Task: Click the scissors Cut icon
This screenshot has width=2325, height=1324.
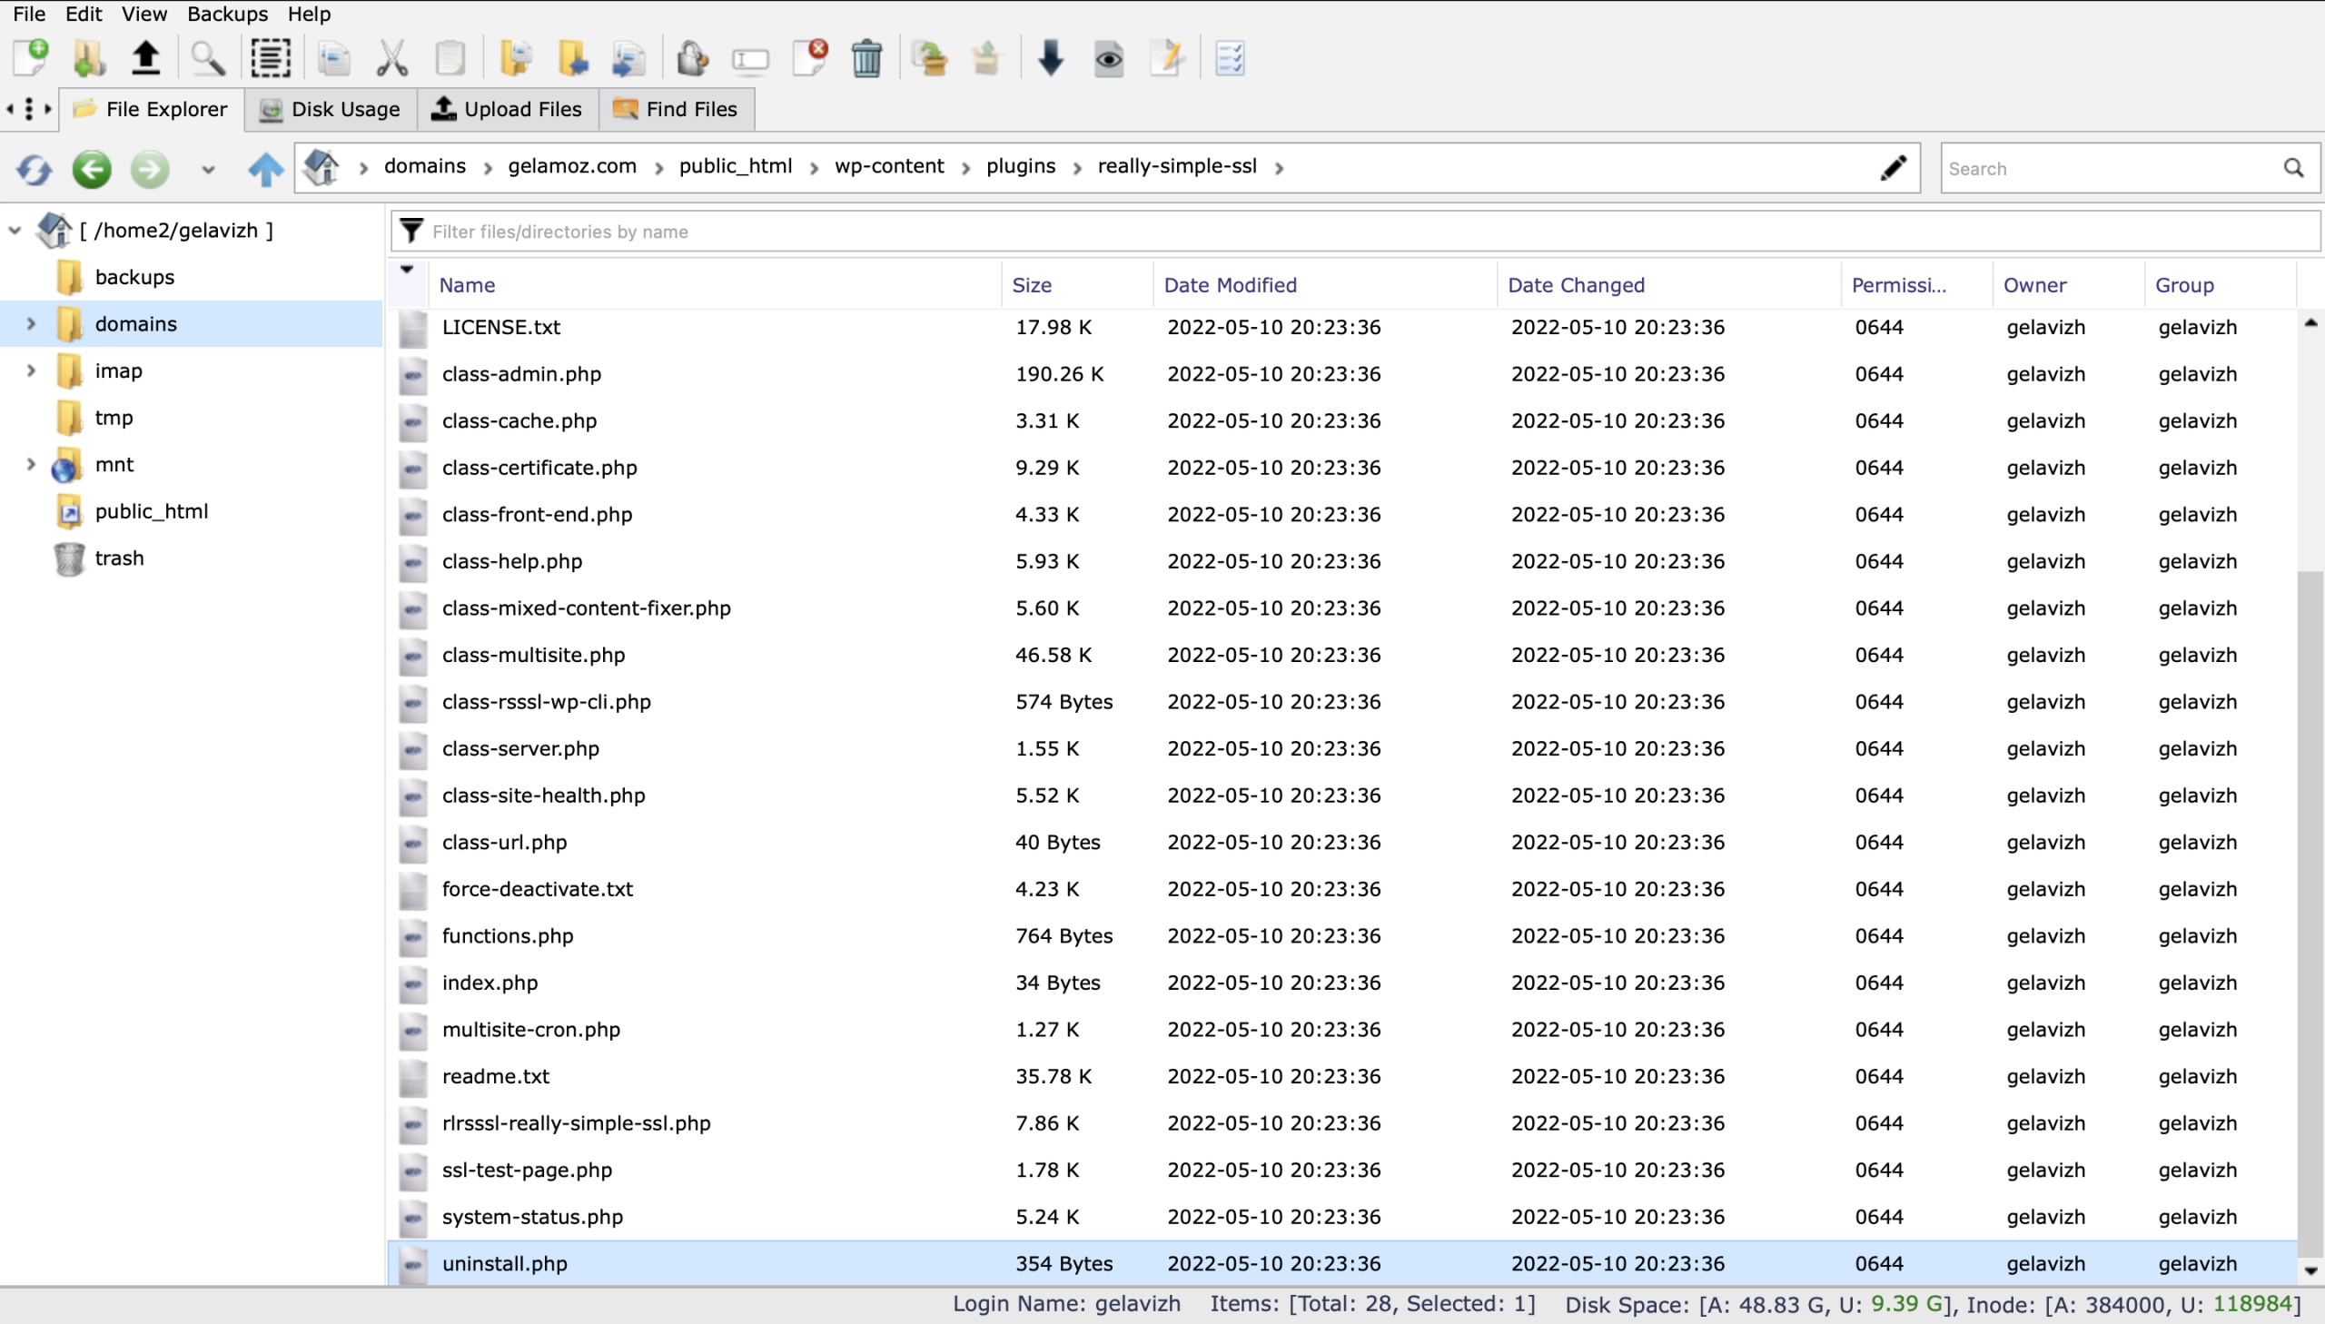Action: click(x=392, y=58)
